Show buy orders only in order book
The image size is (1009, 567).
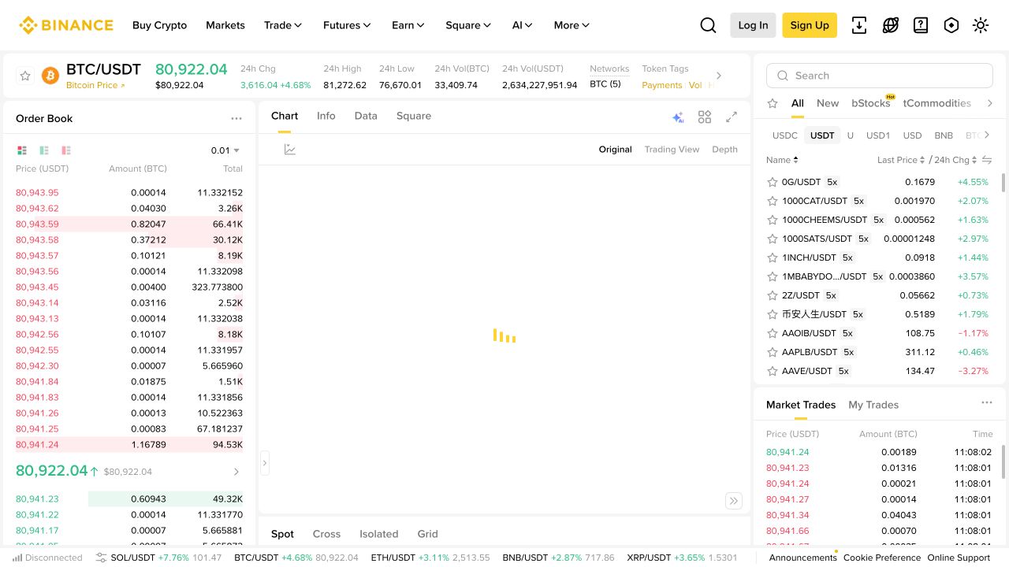[x=44, y=150]
